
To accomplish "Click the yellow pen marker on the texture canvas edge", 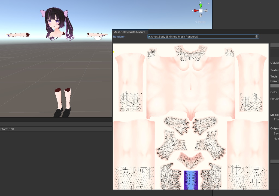I will pos(114,52).
